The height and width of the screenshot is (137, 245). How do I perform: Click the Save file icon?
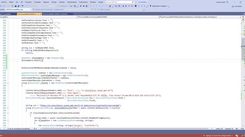click(x=15, y=6)
